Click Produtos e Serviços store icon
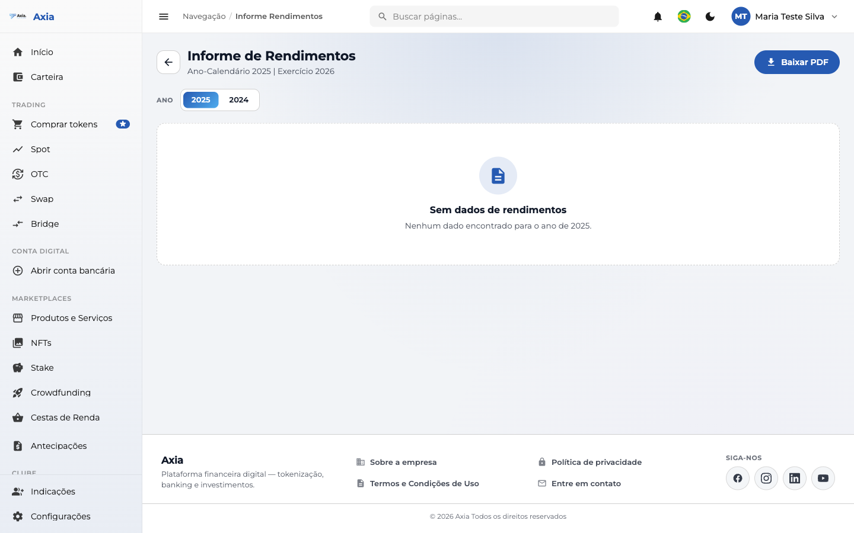Image resolution: width=854 pixels, height=533 pixels. [18, 318]
